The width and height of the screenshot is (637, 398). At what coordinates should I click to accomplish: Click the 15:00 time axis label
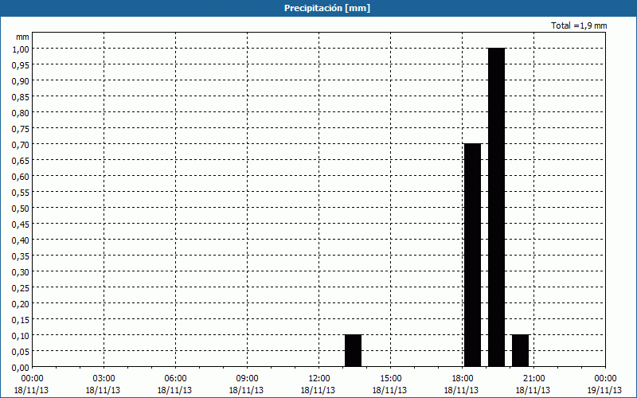click(x=390, y=378)
